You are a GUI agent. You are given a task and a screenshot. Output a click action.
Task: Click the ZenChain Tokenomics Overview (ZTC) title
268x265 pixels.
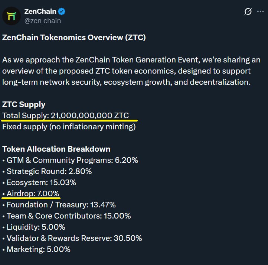coord(74,38)
